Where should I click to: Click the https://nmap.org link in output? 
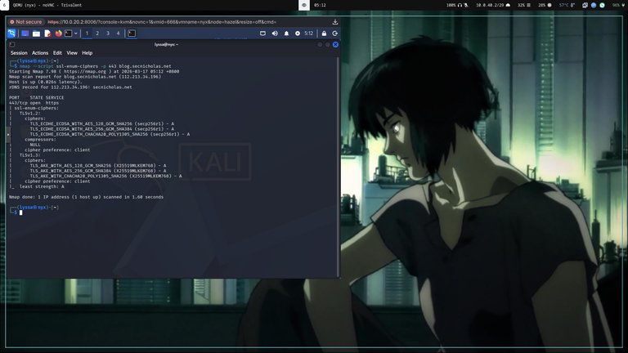pos(85,72)
